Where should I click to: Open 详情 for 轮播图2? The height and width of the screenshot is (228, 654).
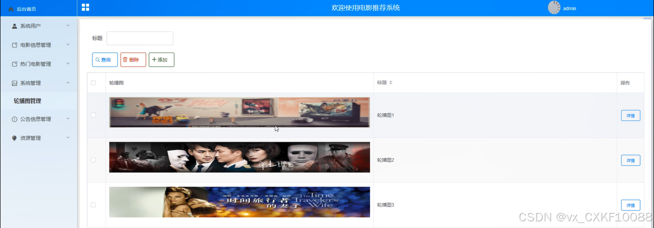pyautogui.click(x=631, y=160)
